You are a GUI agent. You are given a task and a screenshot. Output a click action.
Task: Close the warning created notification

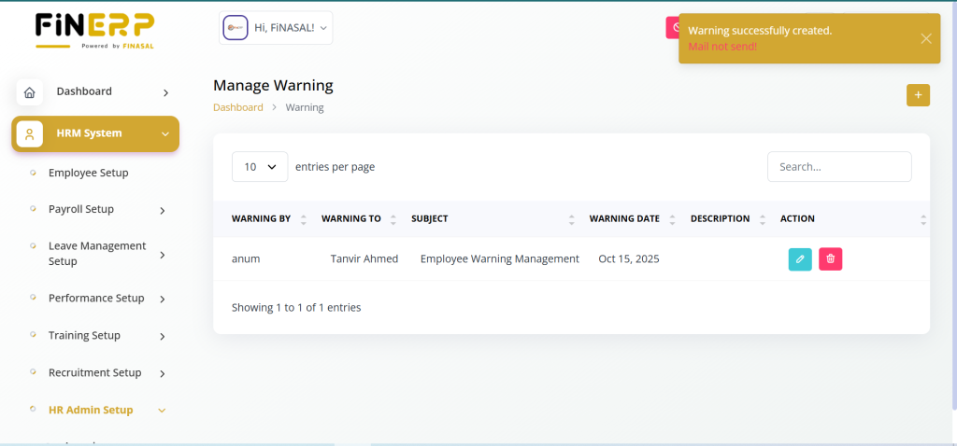(x=925, y=38)
